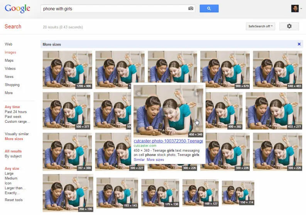
Task: Filter images by Icon size
Action: point(8,183)
